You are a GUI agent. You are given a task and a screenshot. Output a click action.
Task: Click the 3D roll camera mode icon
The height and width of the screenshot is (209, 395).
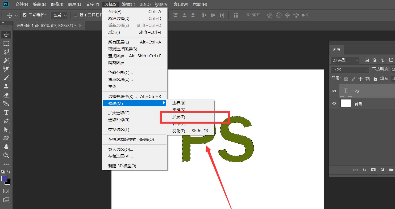(x=279, y=15)
